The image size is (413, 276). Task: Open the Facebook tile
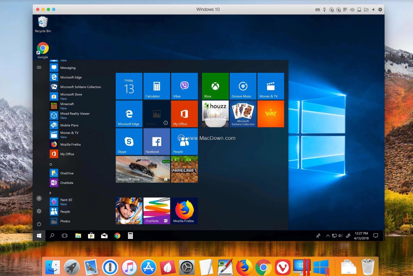157,142
